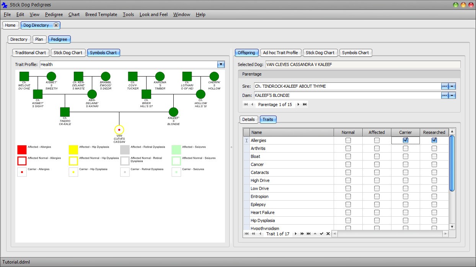Click the Kaleef's Blondie circle in the chart

pyautogui.click(x=173, y=112)
